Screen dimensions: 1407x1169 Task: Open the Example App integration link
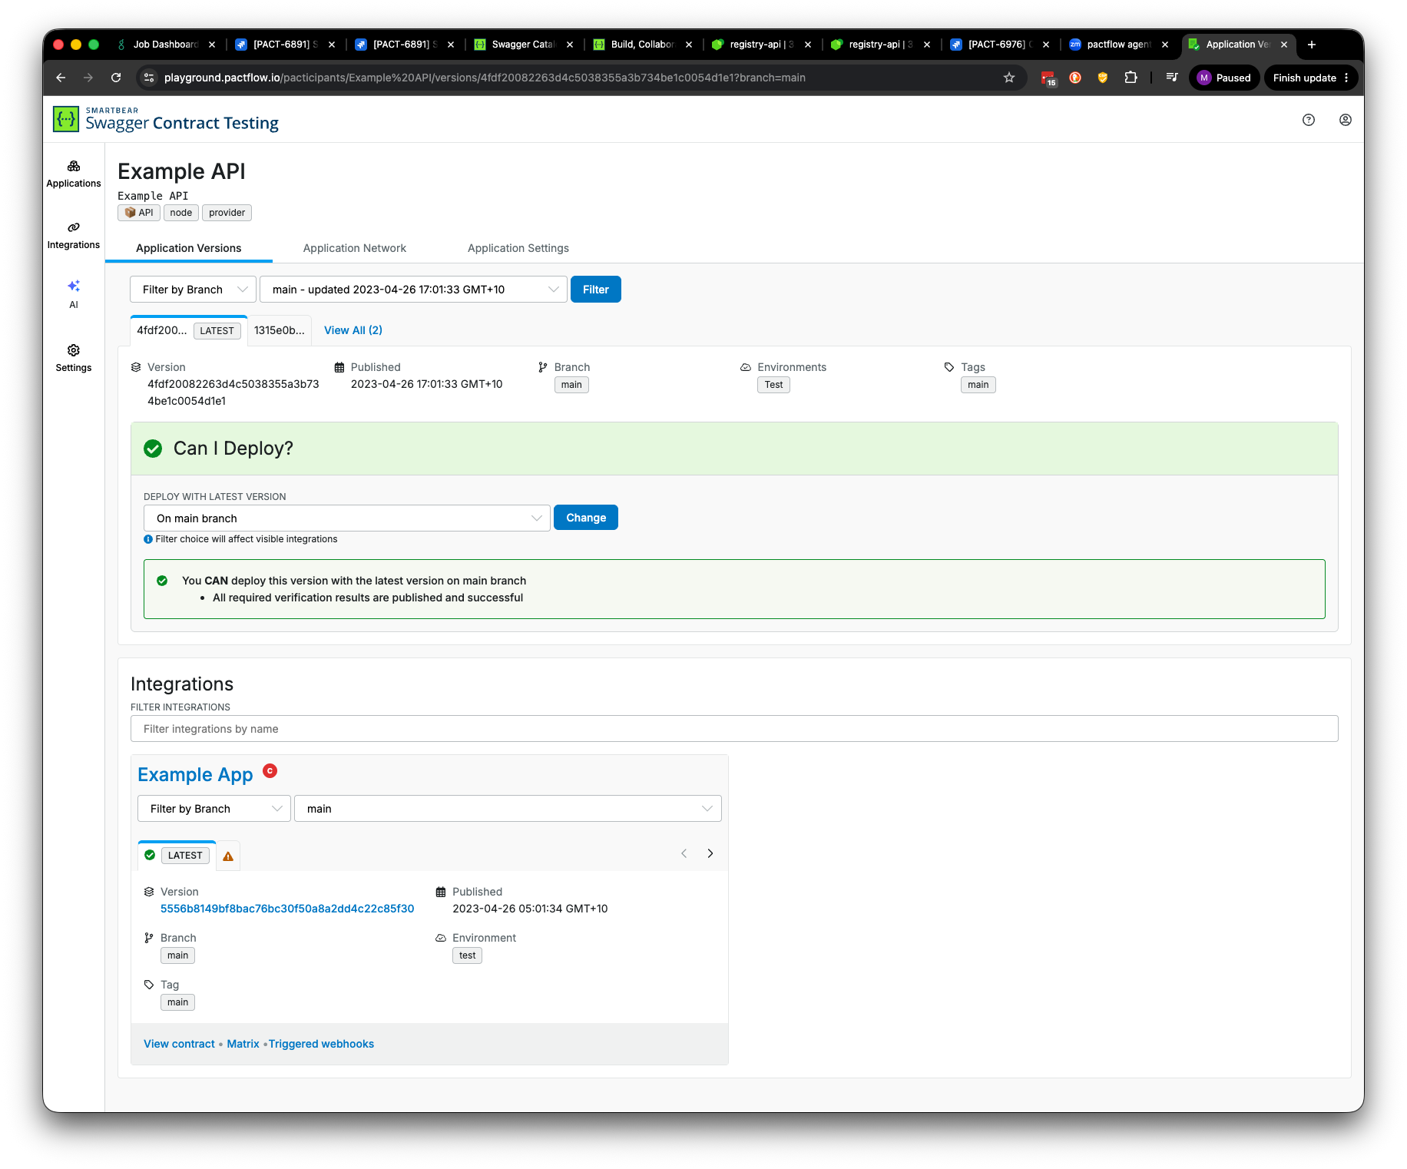[195, 775]
